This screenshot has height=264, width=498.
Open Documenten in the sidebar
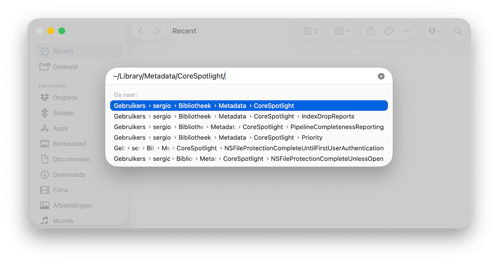tap(79, 159)
